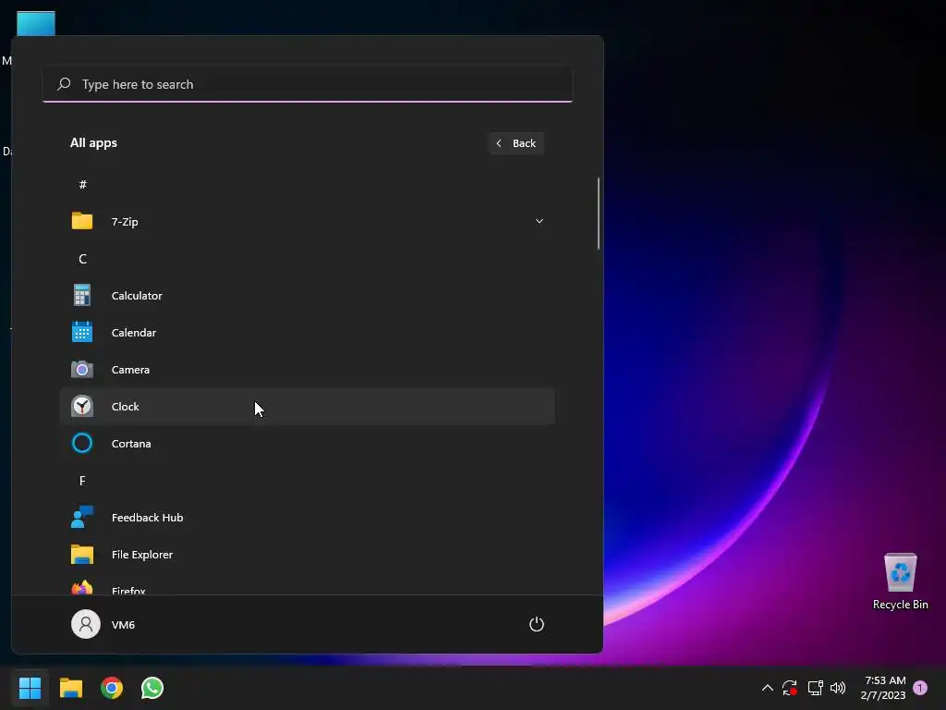Click the Cortana label text
946x710 pixels.
point(131,444)
